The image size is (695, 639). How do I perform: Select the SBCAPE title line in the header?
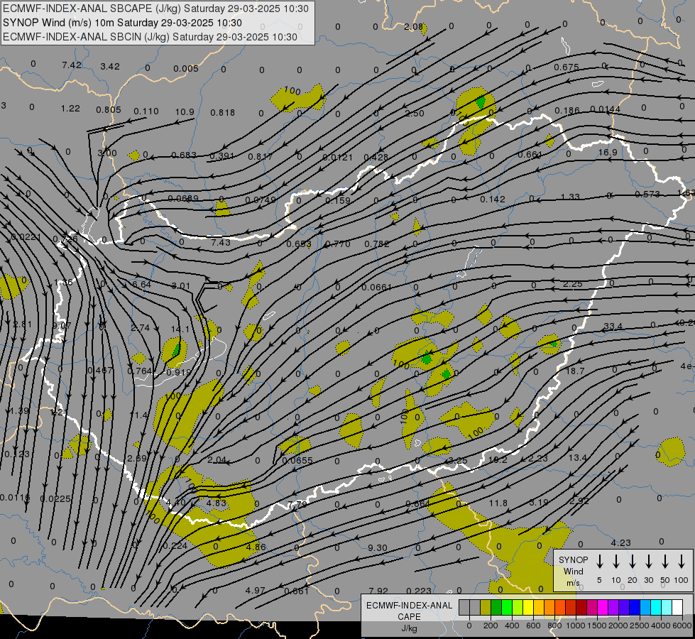click(155, 9)
